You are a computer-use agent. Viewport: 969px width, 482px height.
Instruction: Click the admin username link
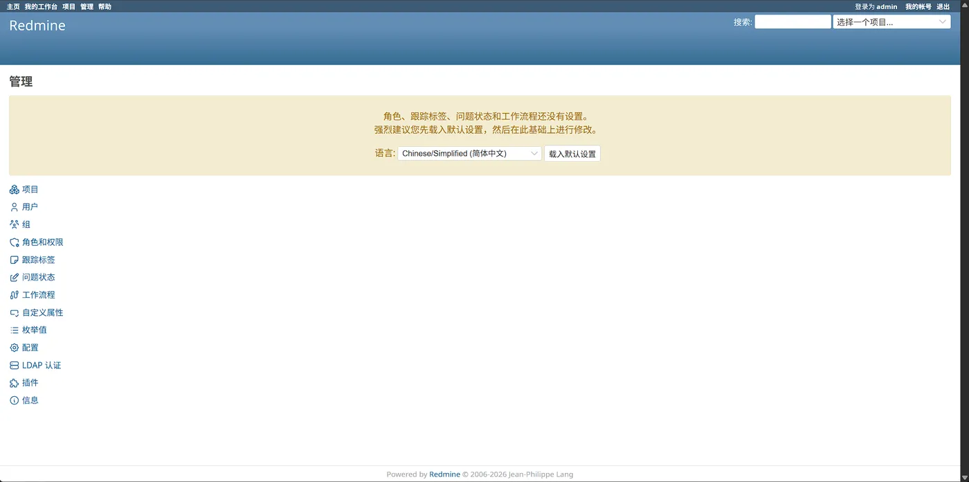(x=887, y=6)
